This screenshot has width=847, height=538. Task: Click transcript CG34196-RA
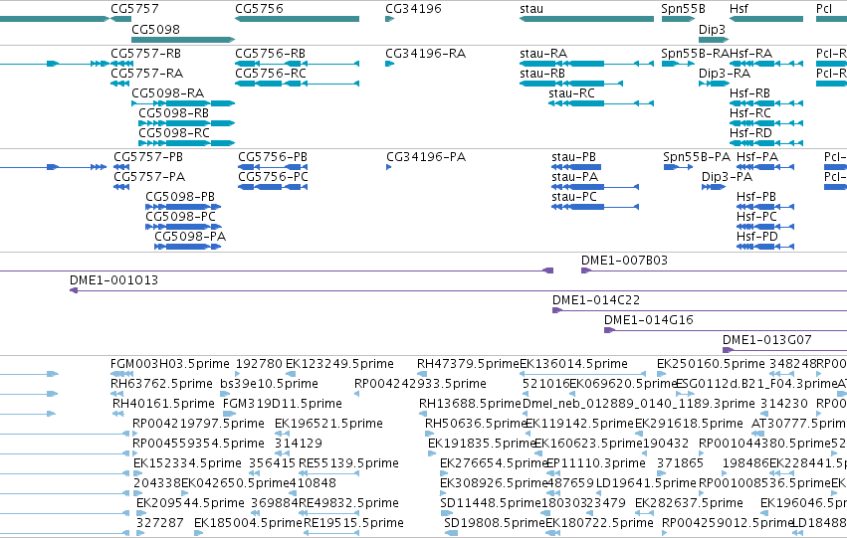(x=426, y=54)
